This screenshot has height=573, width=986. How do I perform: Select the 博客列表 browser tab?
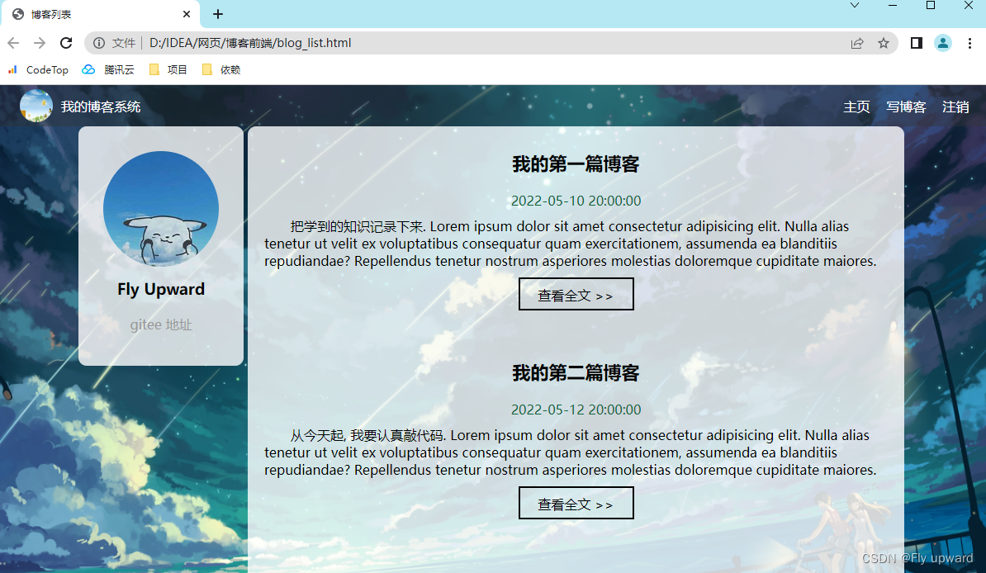[101, 14]
